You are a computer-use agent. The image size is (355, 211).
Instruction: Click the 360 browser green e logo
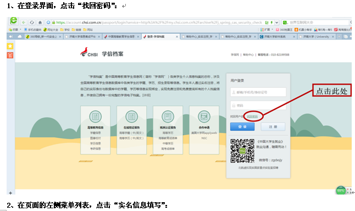tap(13, 21)
